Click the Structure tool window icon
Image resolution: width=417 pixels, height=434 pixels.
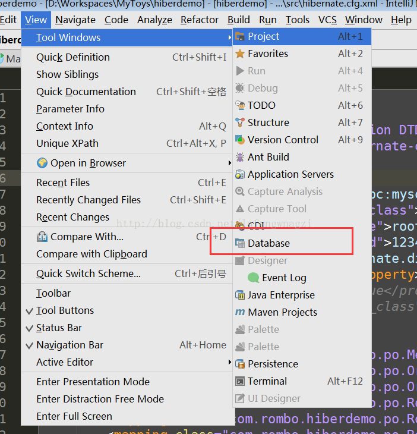coord(240,122)
